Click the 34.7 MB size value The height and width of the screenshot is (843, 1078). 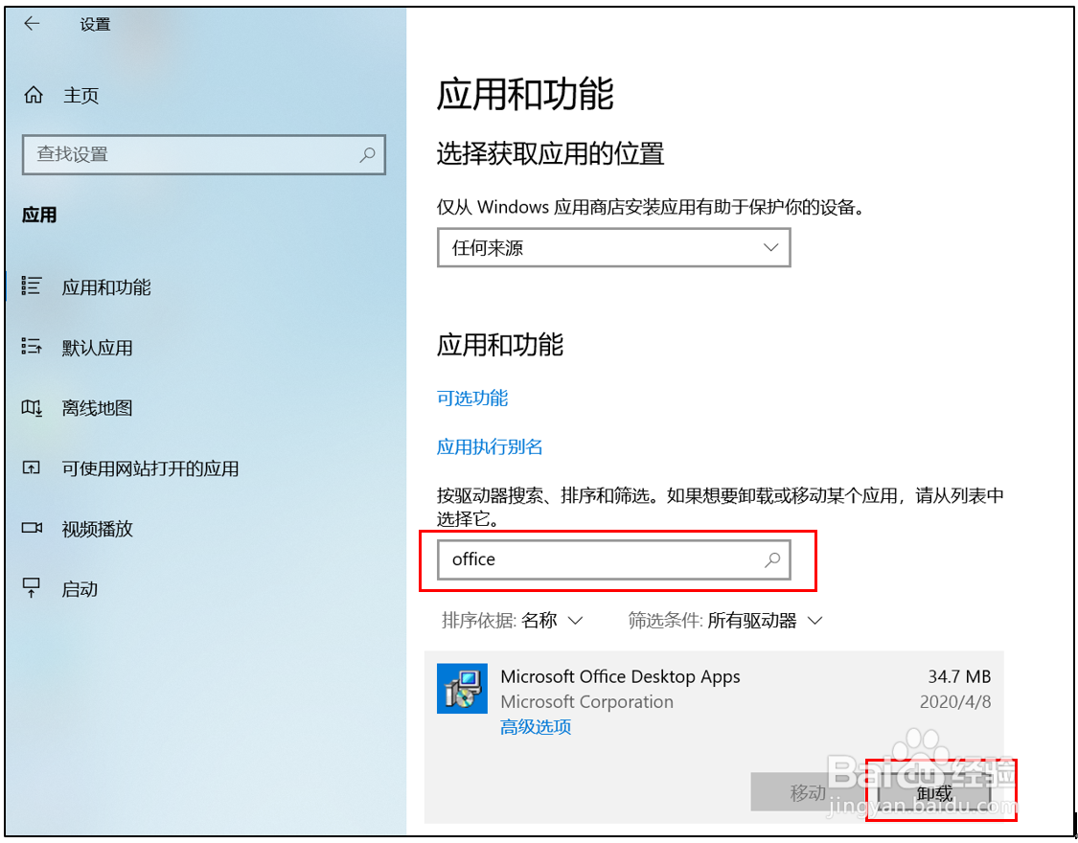click(959, 676)
